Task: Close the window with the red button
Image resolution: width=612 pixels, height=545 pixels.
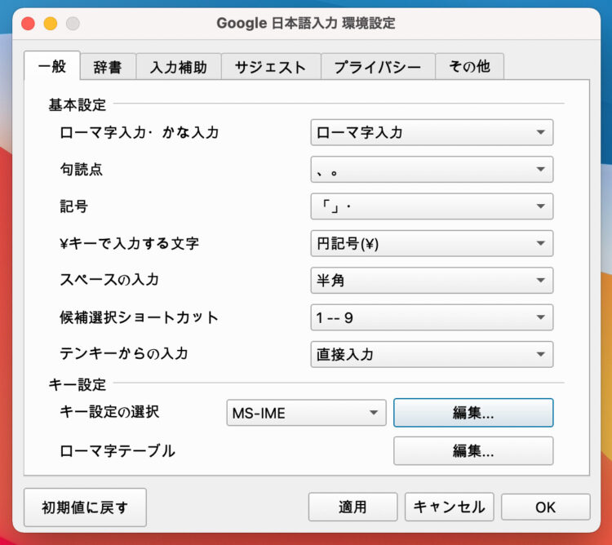Action: click(28, 24)
